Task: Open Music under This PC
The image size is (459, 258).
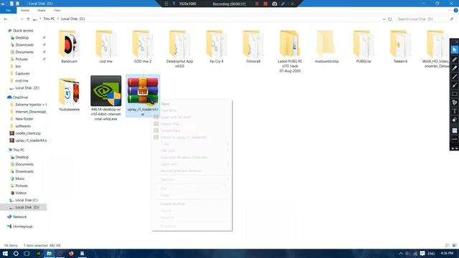Action: pos(20,178)
